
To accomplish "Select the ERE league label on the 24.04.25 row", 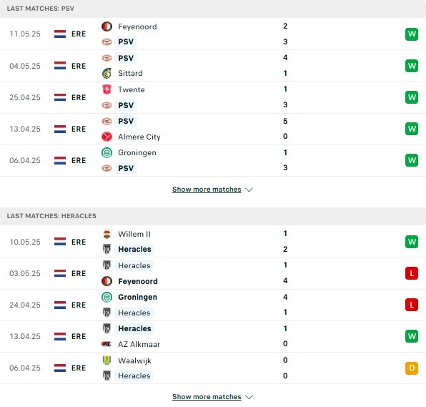I will [x=79, y=305].
